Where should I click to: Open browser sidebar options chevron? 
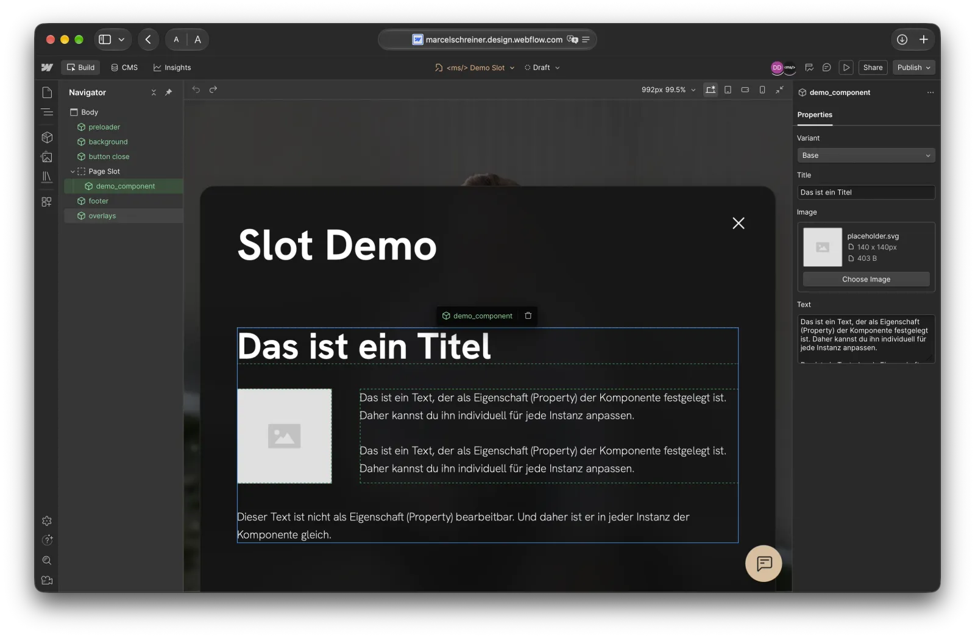tap(121, 40)
